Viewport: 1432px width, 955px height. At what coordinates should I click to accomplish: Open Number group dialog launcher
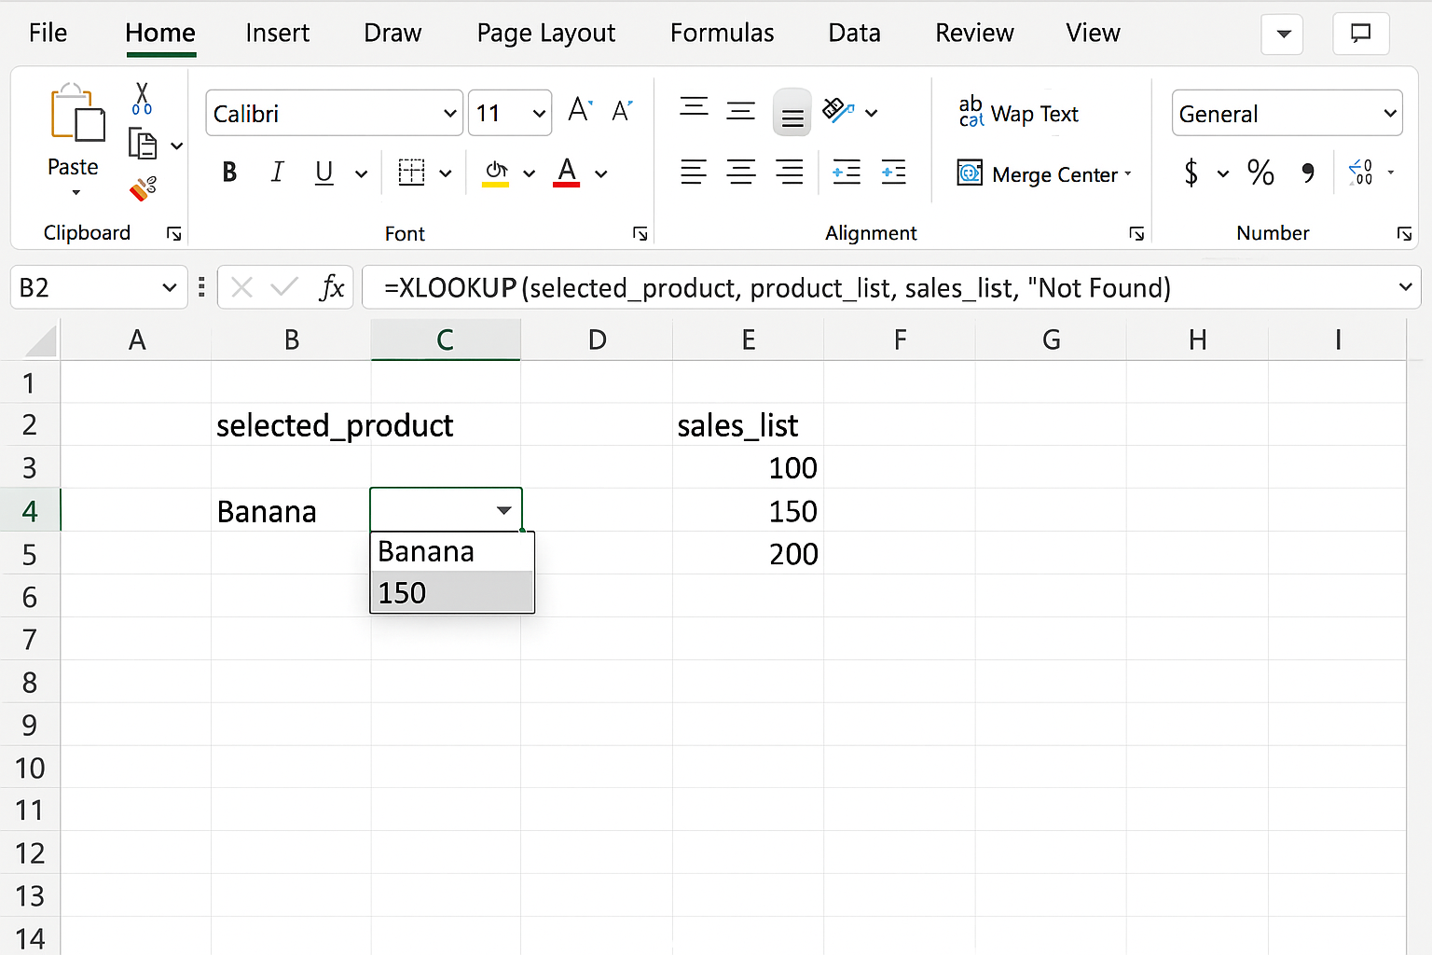click(1404, 233)
